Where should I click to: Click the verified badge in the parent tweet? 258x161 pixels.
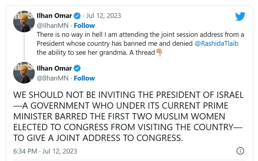(x=77, y=16)
